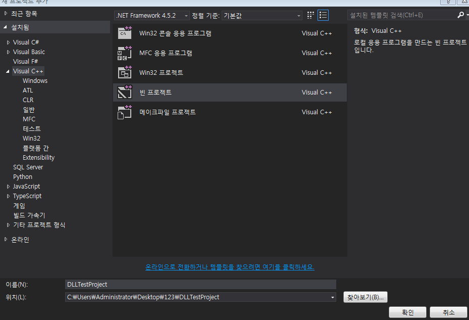The height and width of the screenshot is (320, 469).
Task: Open the sort-by 기본값 dropdown
Action: point(262,16)
